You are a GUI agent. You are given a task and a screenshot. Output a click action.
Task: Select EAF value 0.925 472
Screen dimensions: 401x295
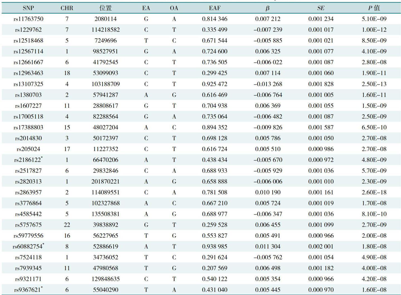(214, 84)
